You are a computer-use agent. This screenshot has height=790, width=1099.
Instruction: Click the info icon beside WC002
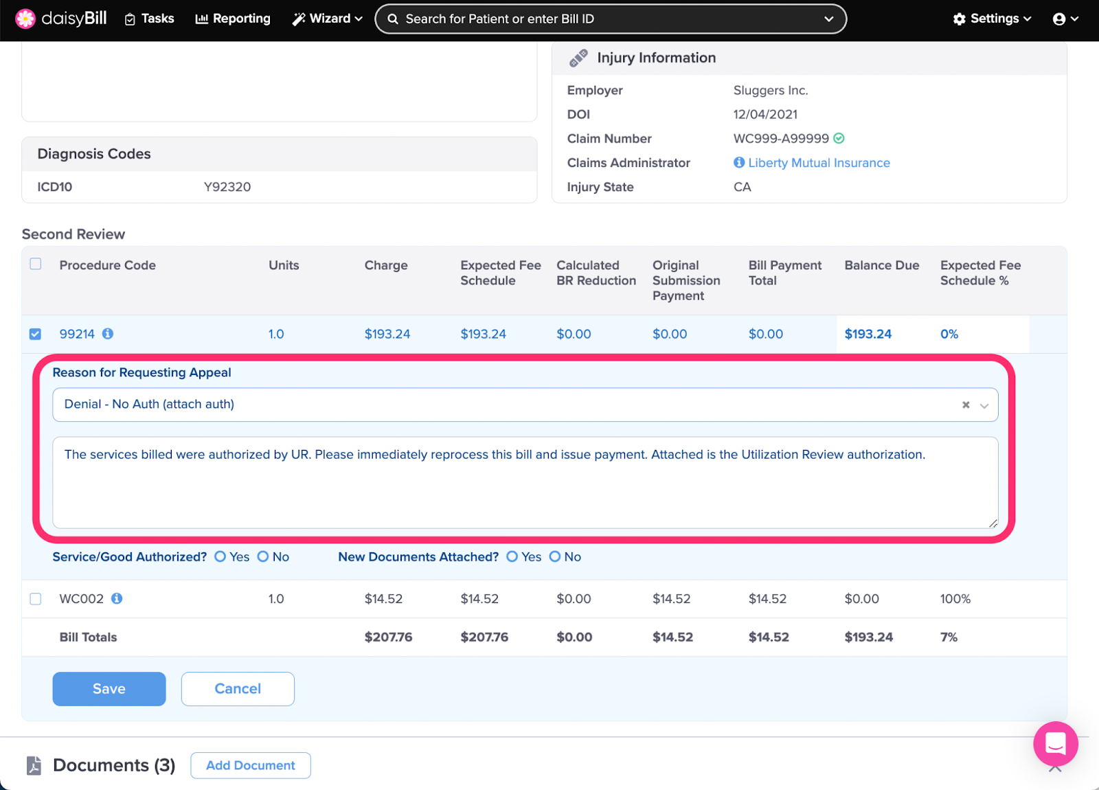pyautogui.click(x=117, y=598)
